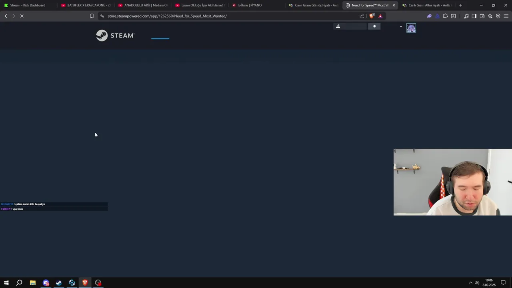Viewport: 512px width, 288px height.
Task: Open Steam notifications bell
Action: click(374, 26)
